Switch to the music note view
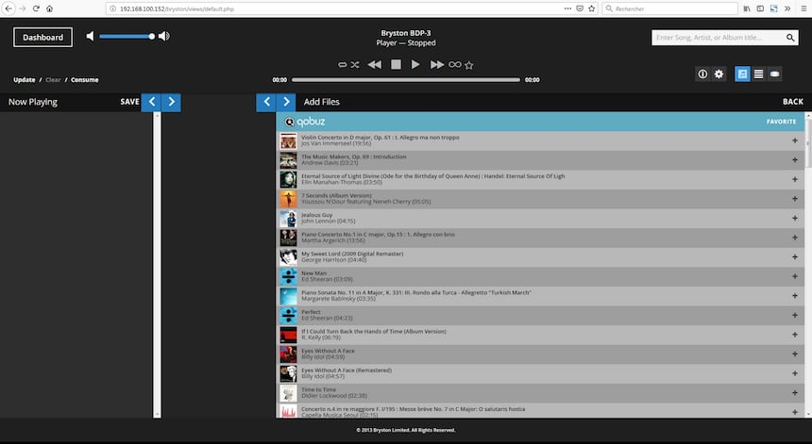 (x=742, y=74)
